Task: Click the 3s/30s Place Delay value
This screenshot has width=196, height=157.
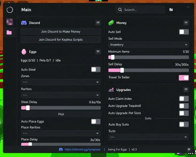Action: (x=95, y=140)
